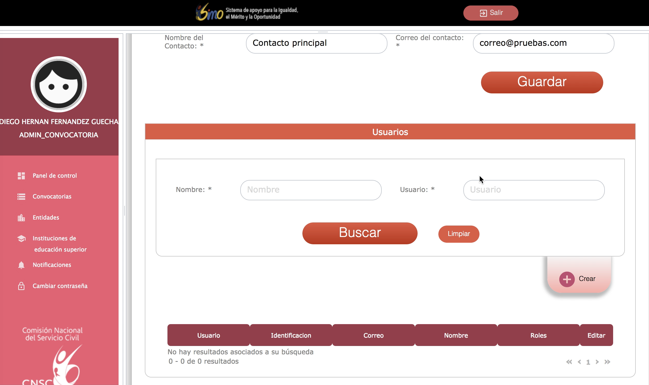This screenshot has width=649, height=385.
Task: Click the Notificaciones bell icon
Action: 21,265
